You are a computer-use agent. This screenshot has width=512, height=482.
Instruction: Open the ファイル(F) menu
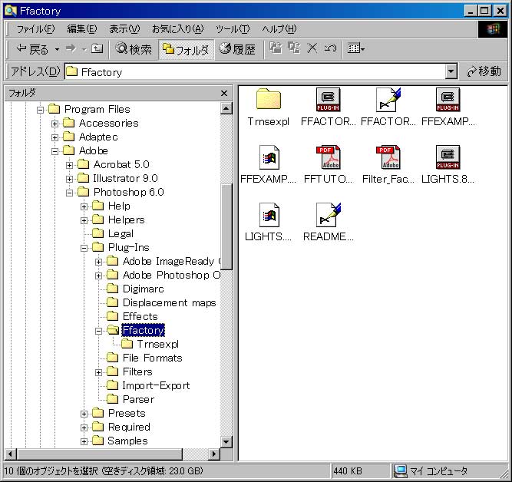[35, 29]
